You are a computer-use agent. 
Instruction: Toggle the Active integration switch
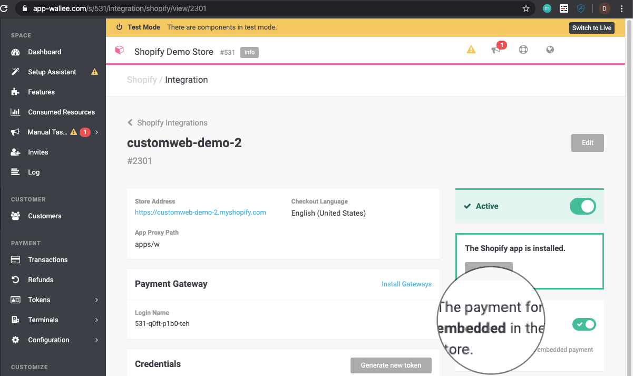click(583, 206)
